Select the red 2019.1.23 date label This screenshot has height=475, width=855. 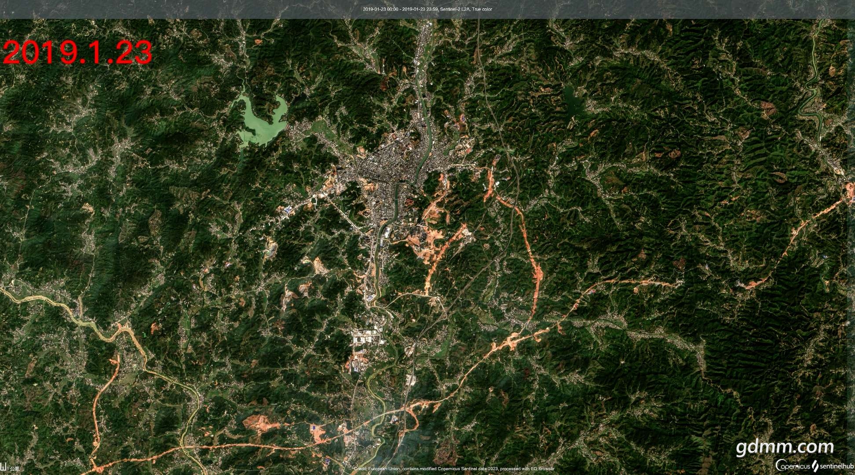[78, 52]
